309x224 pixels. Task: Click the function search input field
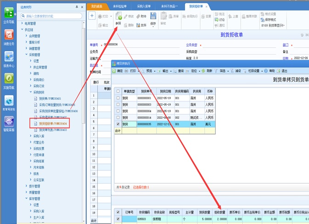pos(51,16)
